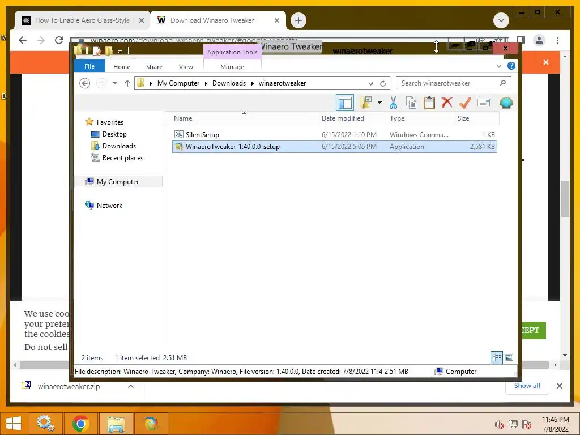Click the Paste clipboard icon

tap(429, 103)
